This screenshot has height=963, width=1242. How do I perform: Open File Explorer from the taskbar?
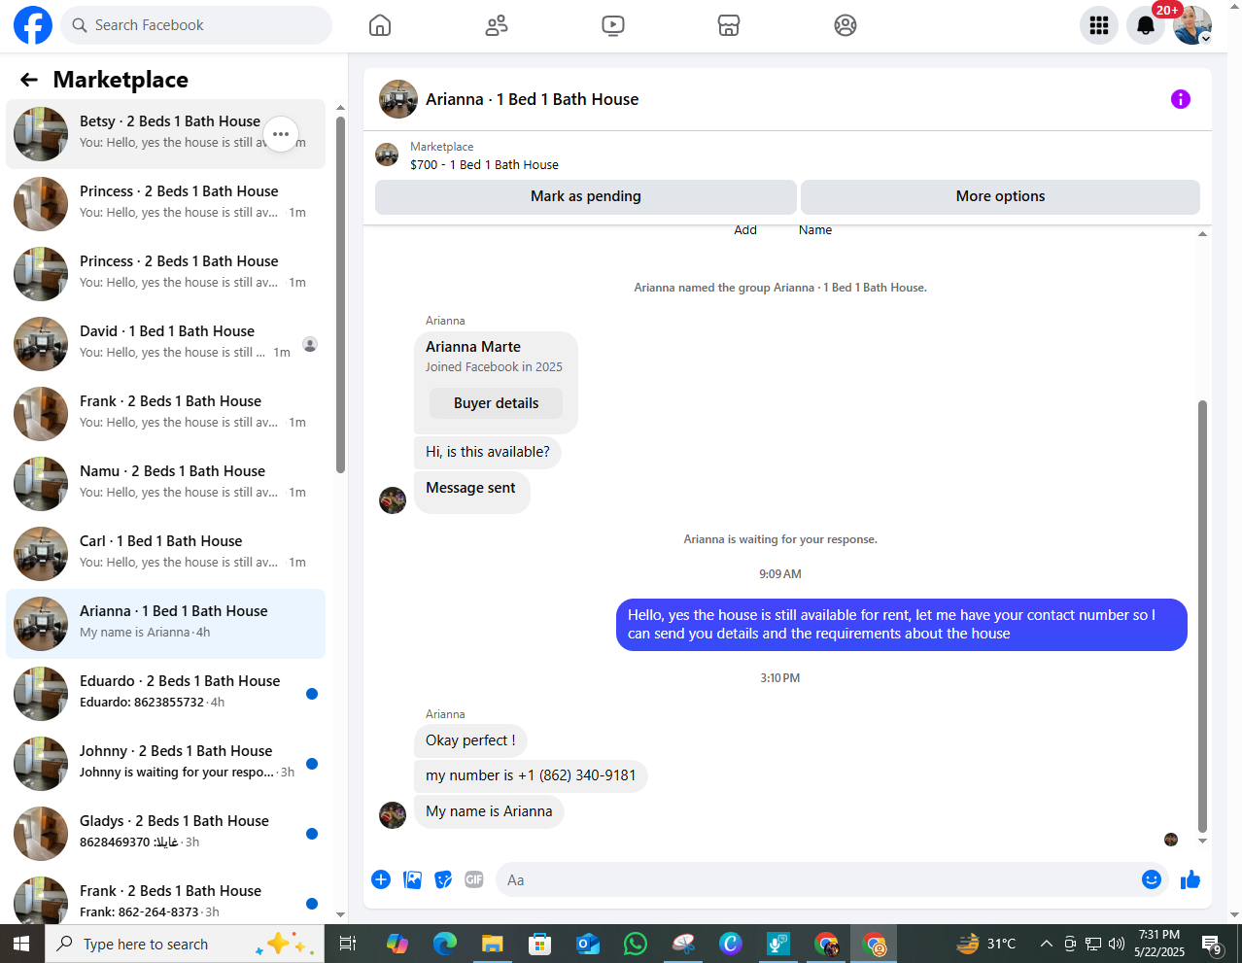[493, 944]
